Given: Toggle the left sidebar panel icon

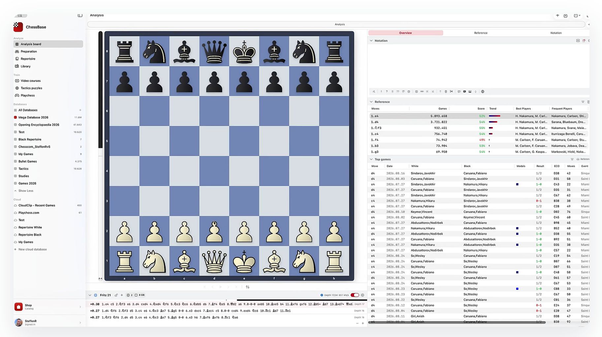Looking at the screenshot, I should 80,15.
